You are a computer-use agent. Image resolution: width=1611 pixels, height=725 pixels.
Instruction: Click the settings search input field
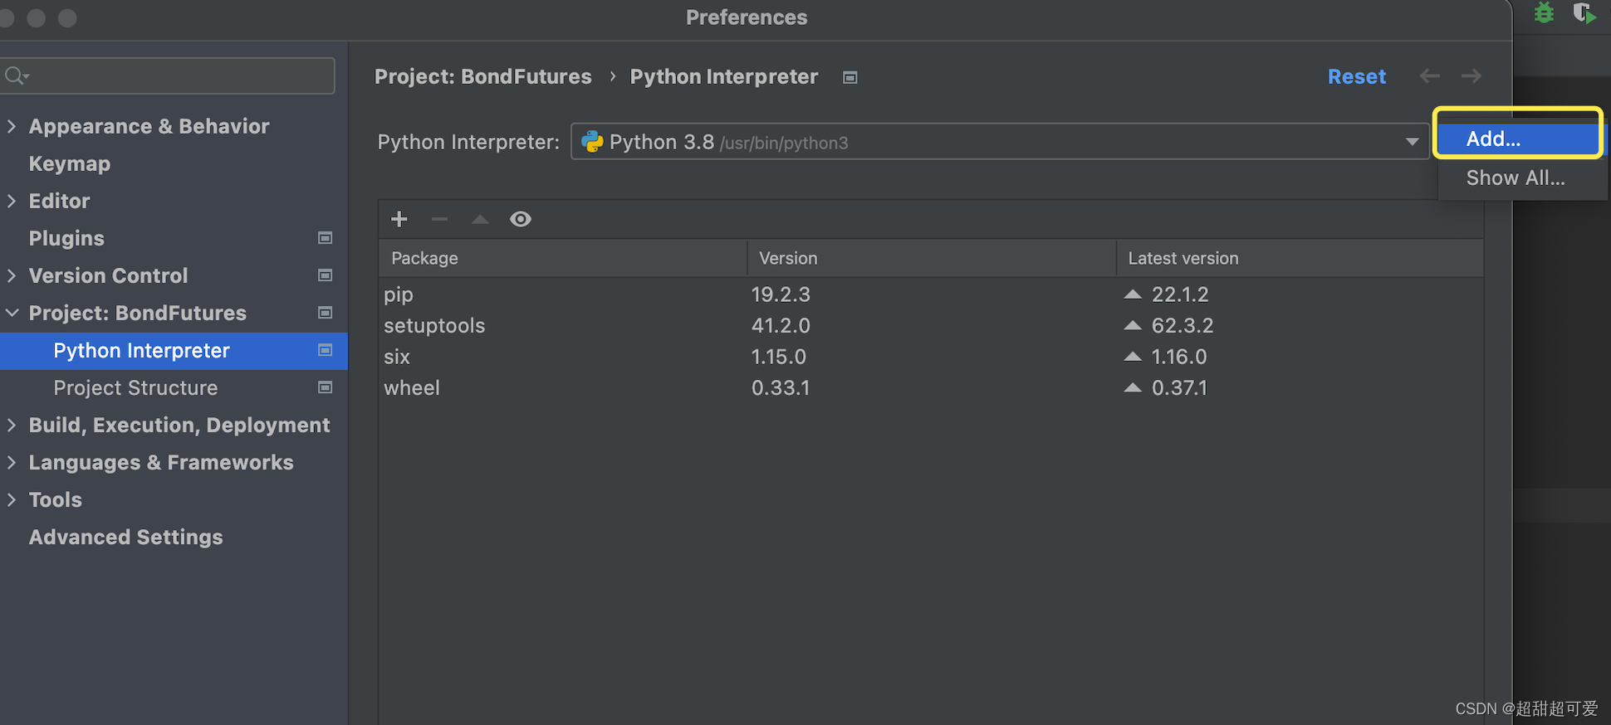(x=168, y=76)
